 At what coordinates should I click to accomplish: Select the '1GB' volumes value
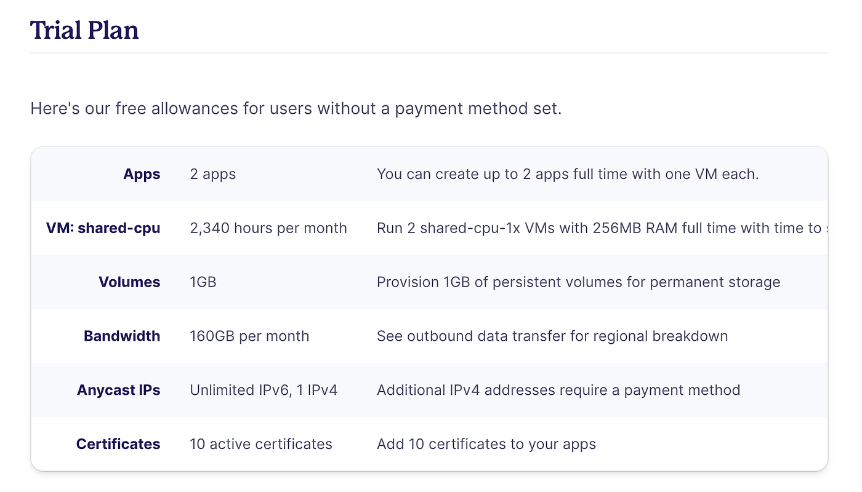pyautogui.click(x=203, y=282)
